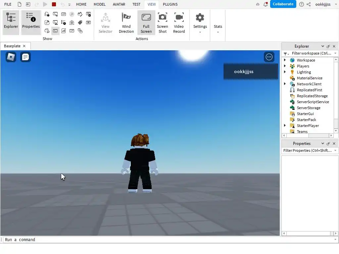Click the window icon with linked rings

88,22
